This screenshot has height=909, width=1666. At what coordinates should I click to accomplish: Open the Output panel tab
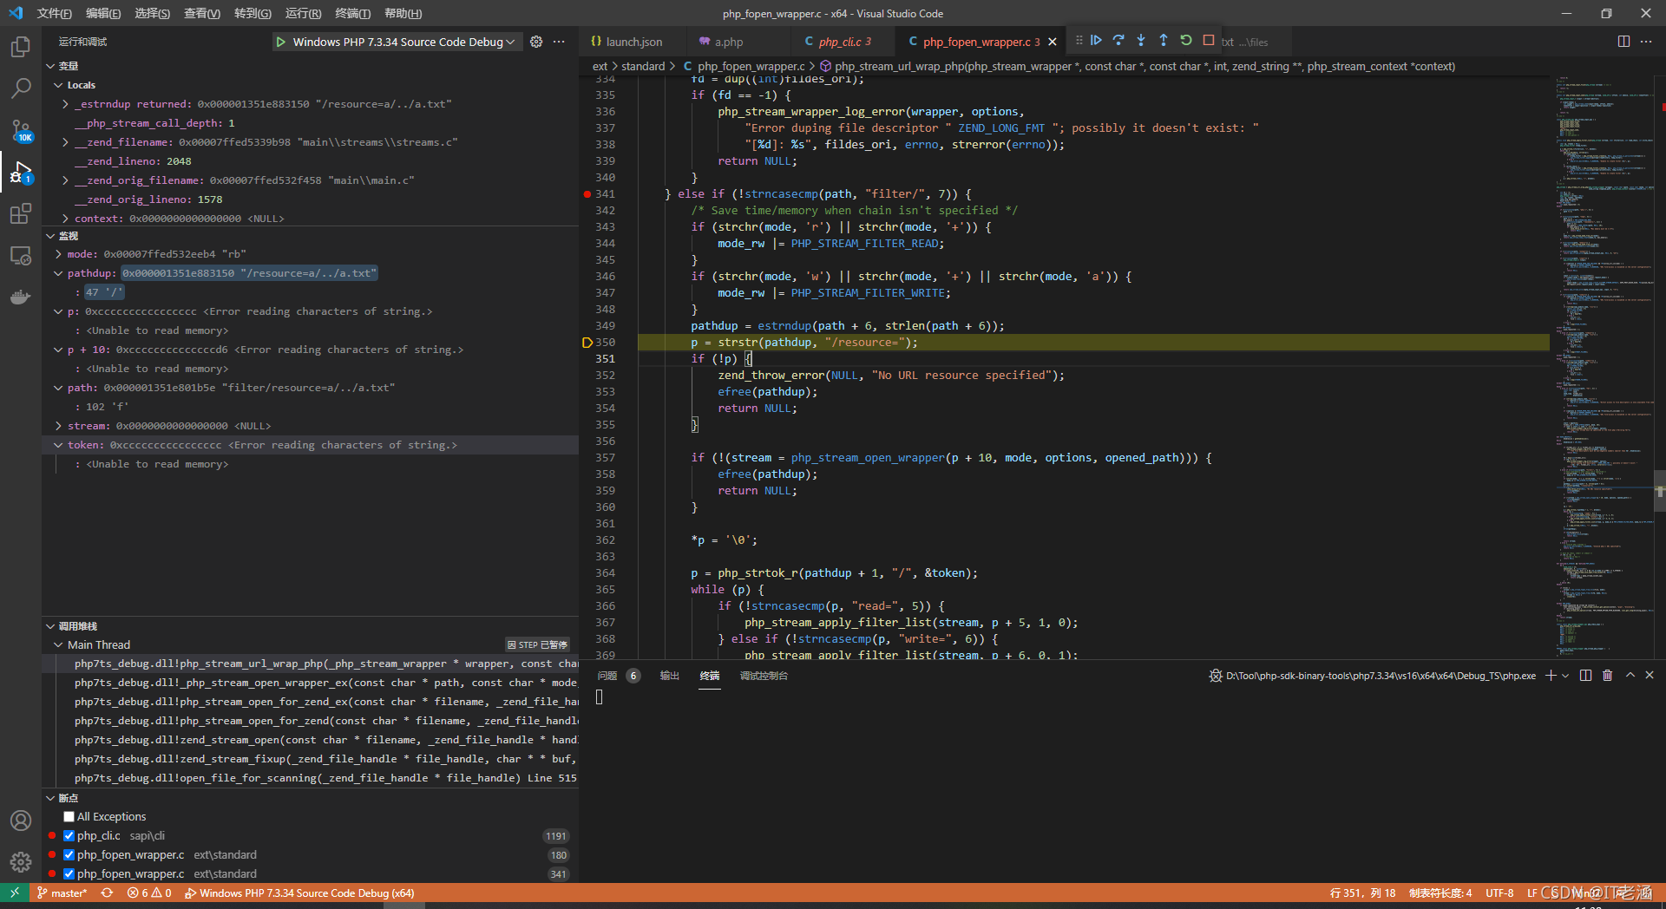point(669,676)
